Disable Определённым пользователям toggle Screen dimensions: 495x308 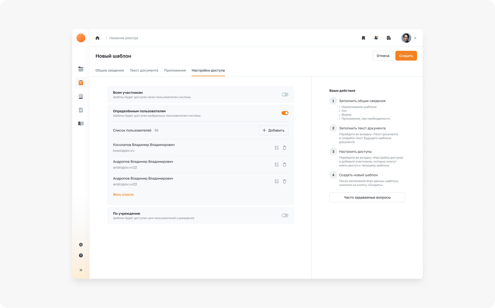[285, 113]
